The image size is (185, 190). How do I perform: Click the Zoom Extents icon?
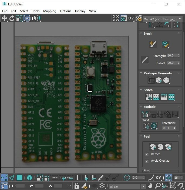(x=173, y=186)
